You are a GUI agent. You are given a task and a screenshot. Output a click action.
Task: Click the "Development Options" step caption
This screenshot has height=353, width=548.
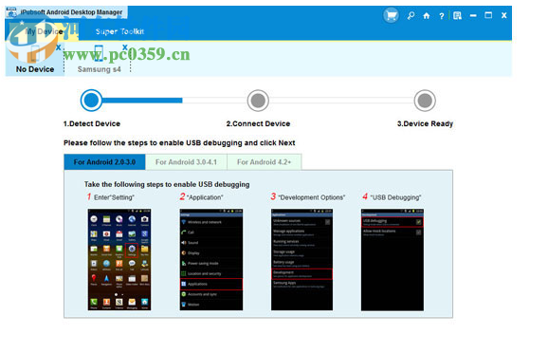coord(311,197)
